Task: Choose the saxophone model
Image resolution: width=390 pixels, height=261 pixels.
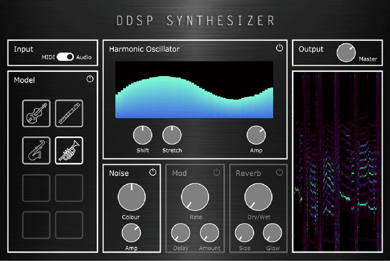Action: 36,150
